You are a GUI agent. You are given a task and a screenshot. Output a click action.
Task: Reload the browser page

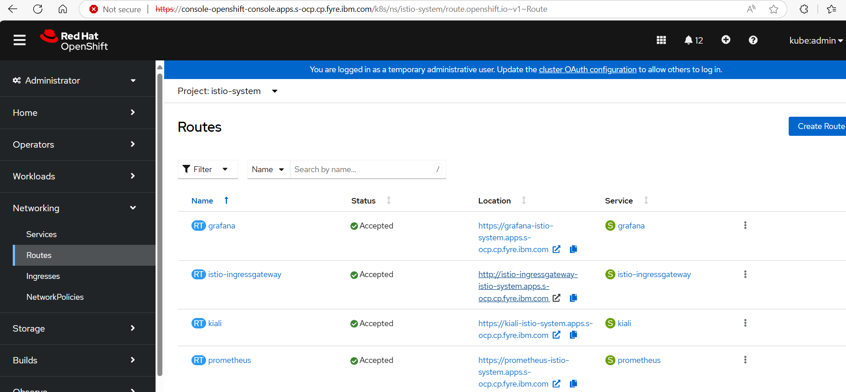(38, 9)
